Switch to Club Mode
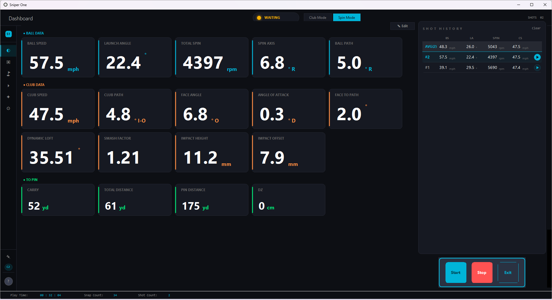Image resolution: width=552 pixels, height=300 pixels. [x=318, y=18]
